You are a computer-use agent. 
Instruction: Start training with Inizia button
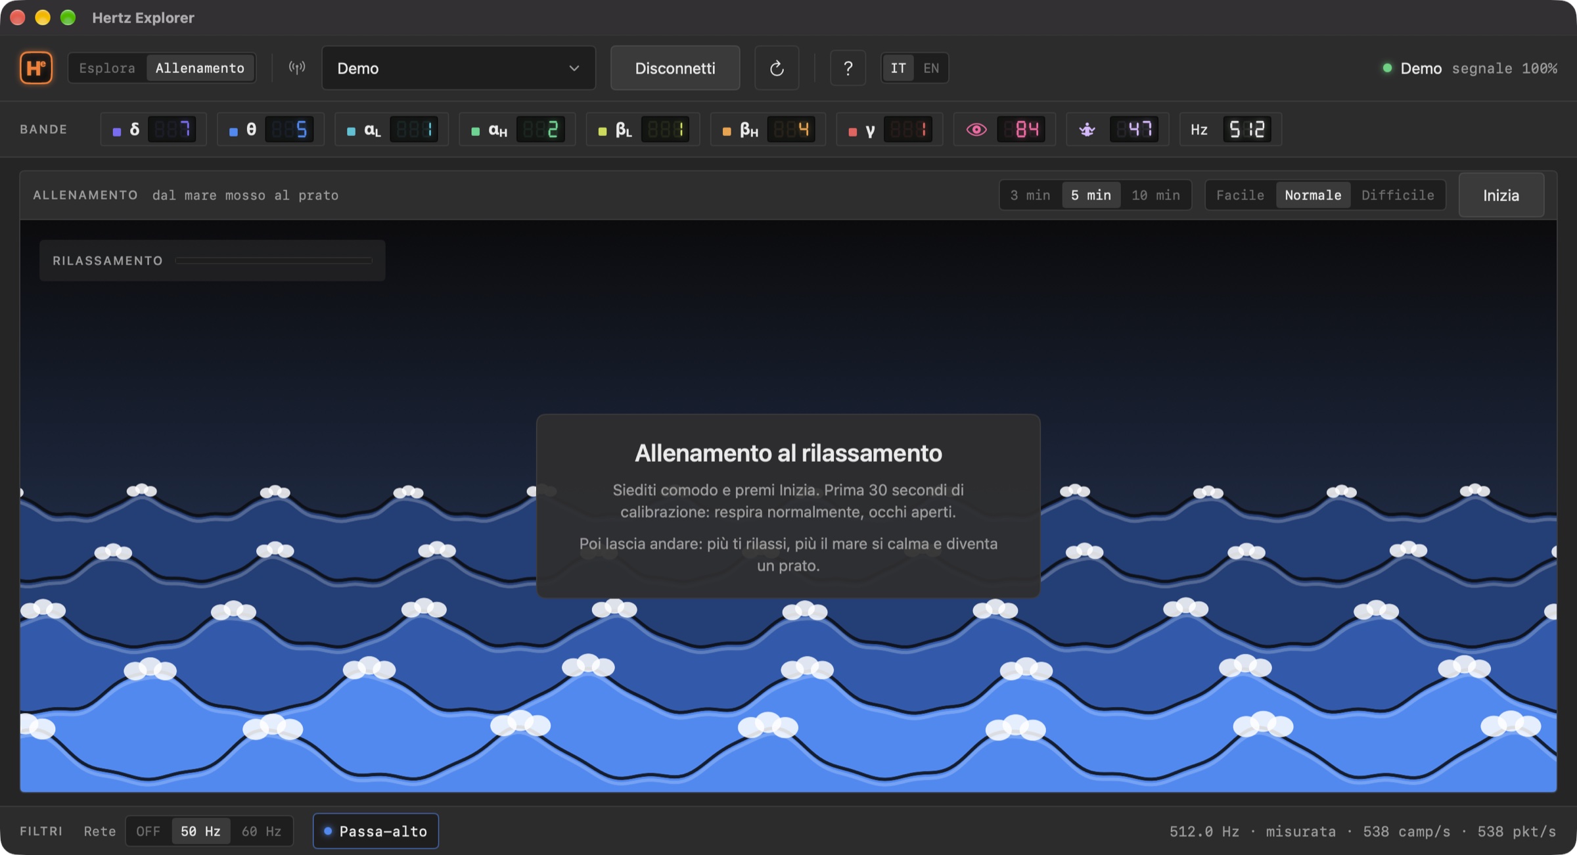click(x=1501, y=195)
